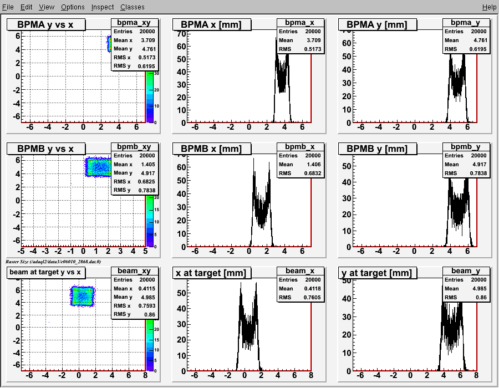The width and height of the screenshot is (499, 388).
Task: Click RMS 0.86 in beam_y stats
Action: [x=466, y=297]
